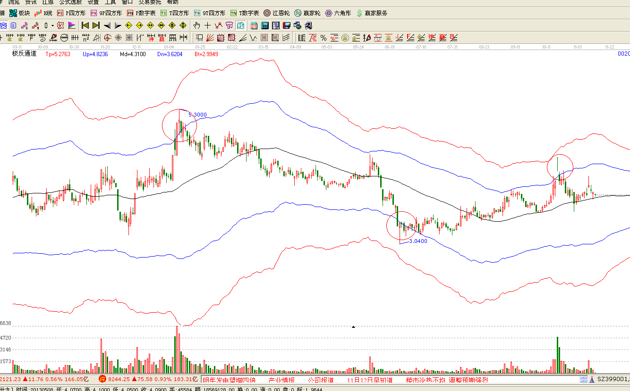Click the K线 candlestick chart button
Viewport: 630px width, 391px height.
43,13
